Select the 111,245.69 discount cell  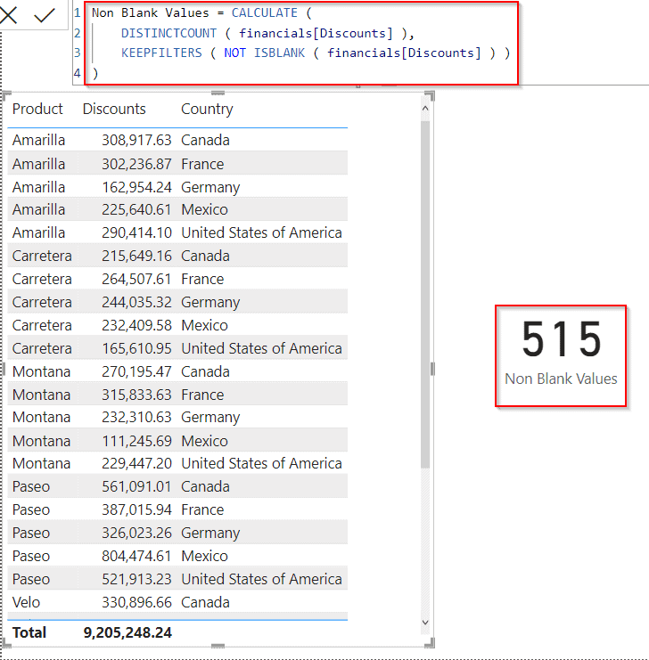(x=136, y=441)
